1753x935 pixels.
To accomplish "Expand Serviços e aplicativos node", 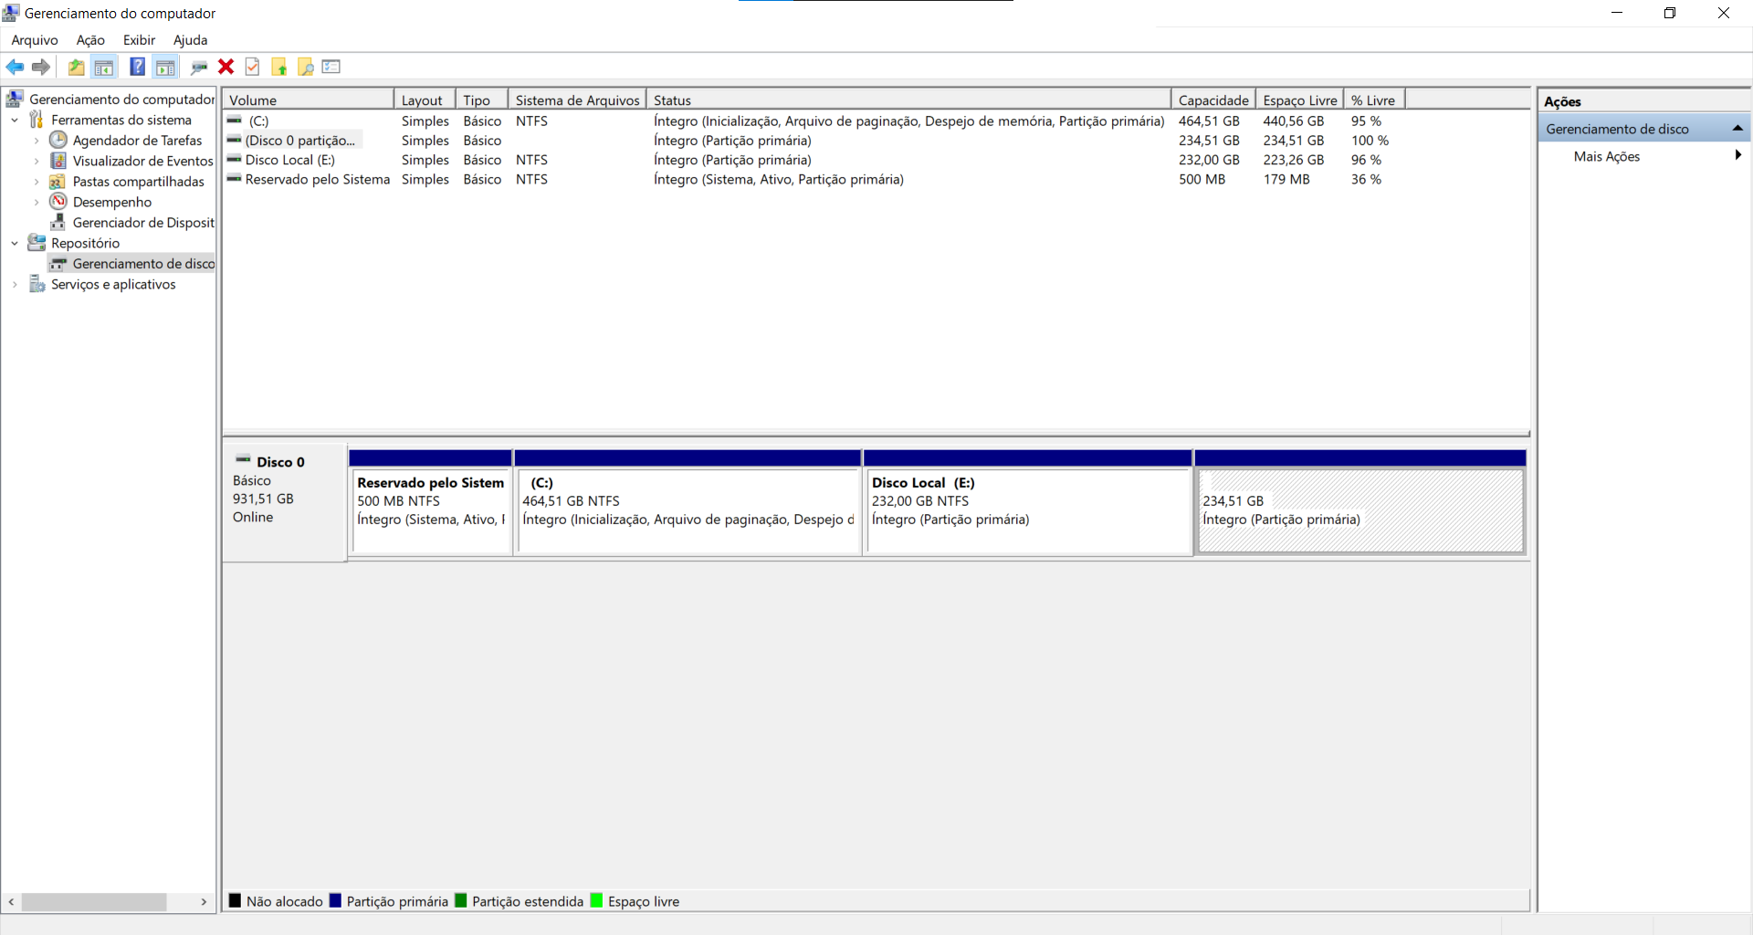I will pyautogui.click(x=15, y=284).
